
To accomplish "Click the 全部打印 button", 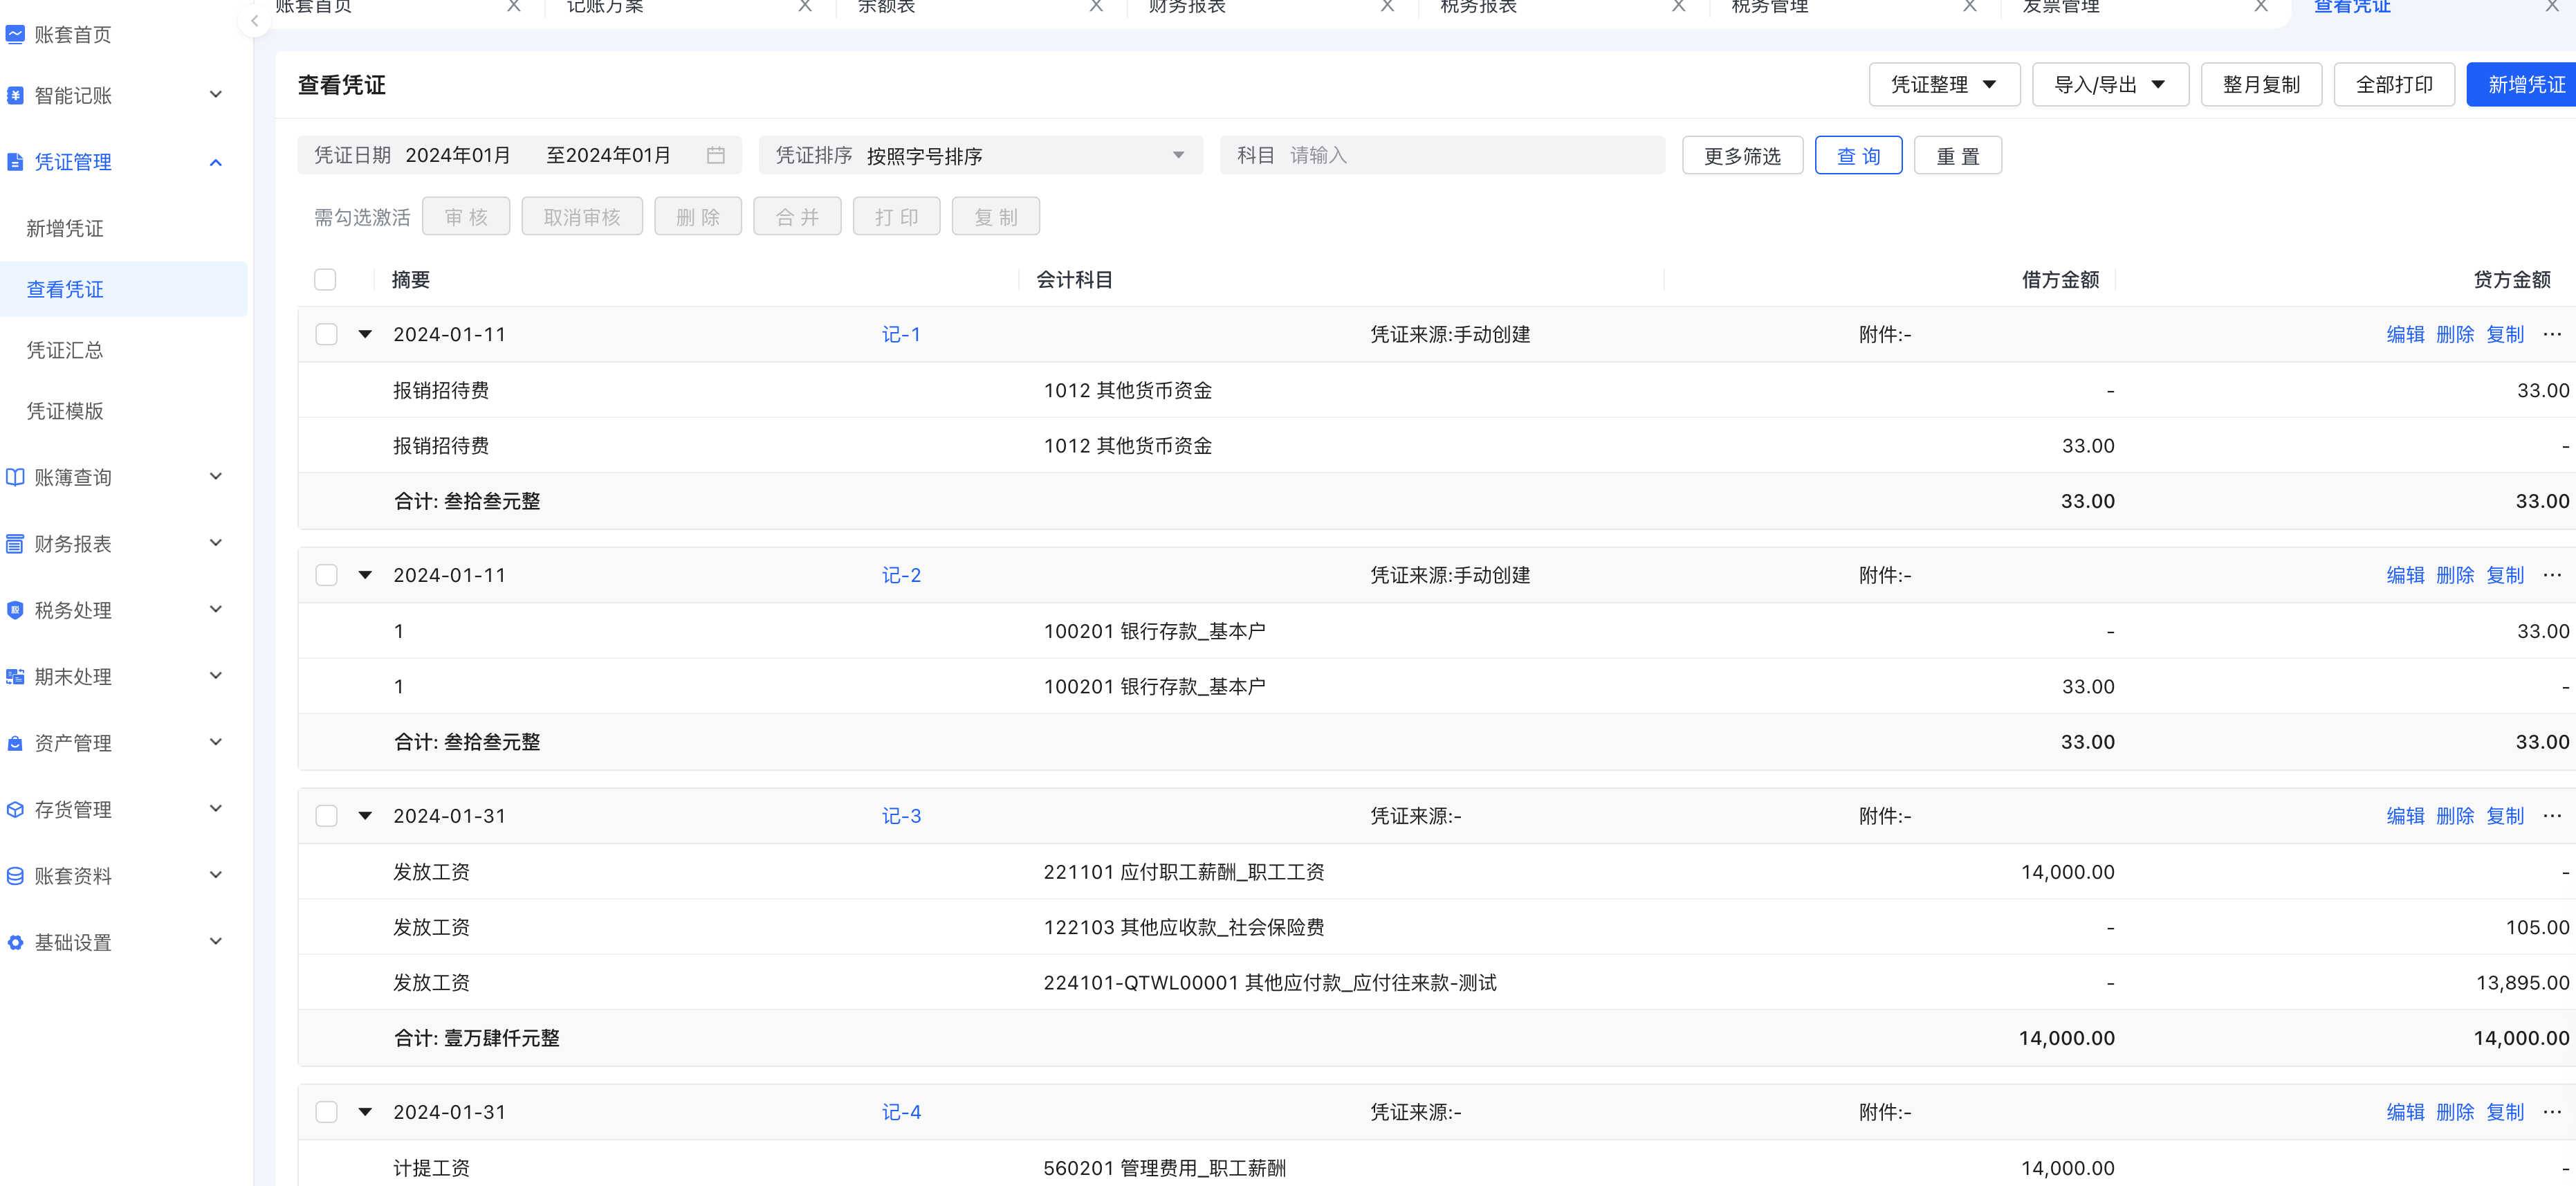I will [x=2394, y=84].
